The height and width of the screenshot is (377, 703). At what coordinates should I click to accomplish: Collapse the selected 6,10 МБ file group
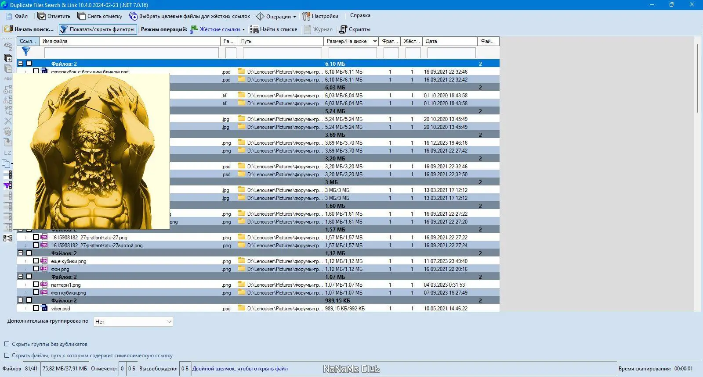point(20,64)
